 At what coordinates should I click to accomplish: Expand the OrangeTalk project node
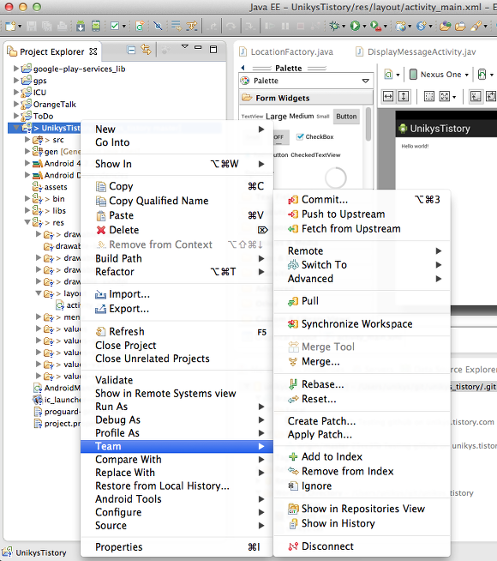[x=16, y=104]
